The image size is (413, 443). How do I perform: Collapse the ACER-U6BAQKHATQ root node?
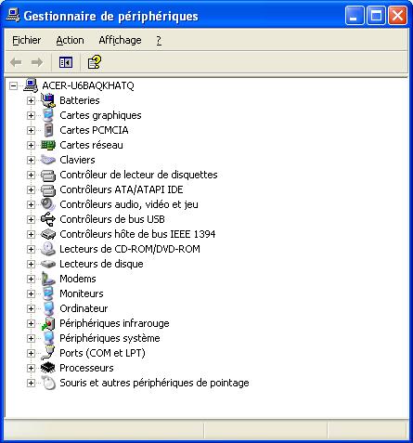pos(13,85)
